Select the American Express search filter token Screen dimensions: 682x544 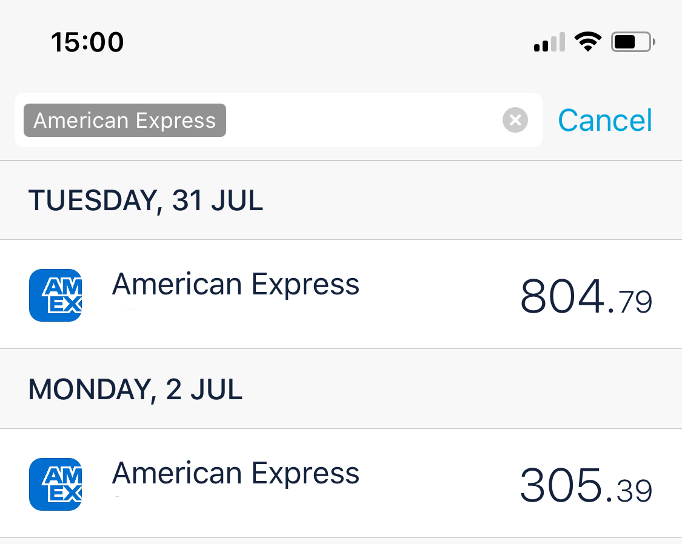click(x=125, y=120)
